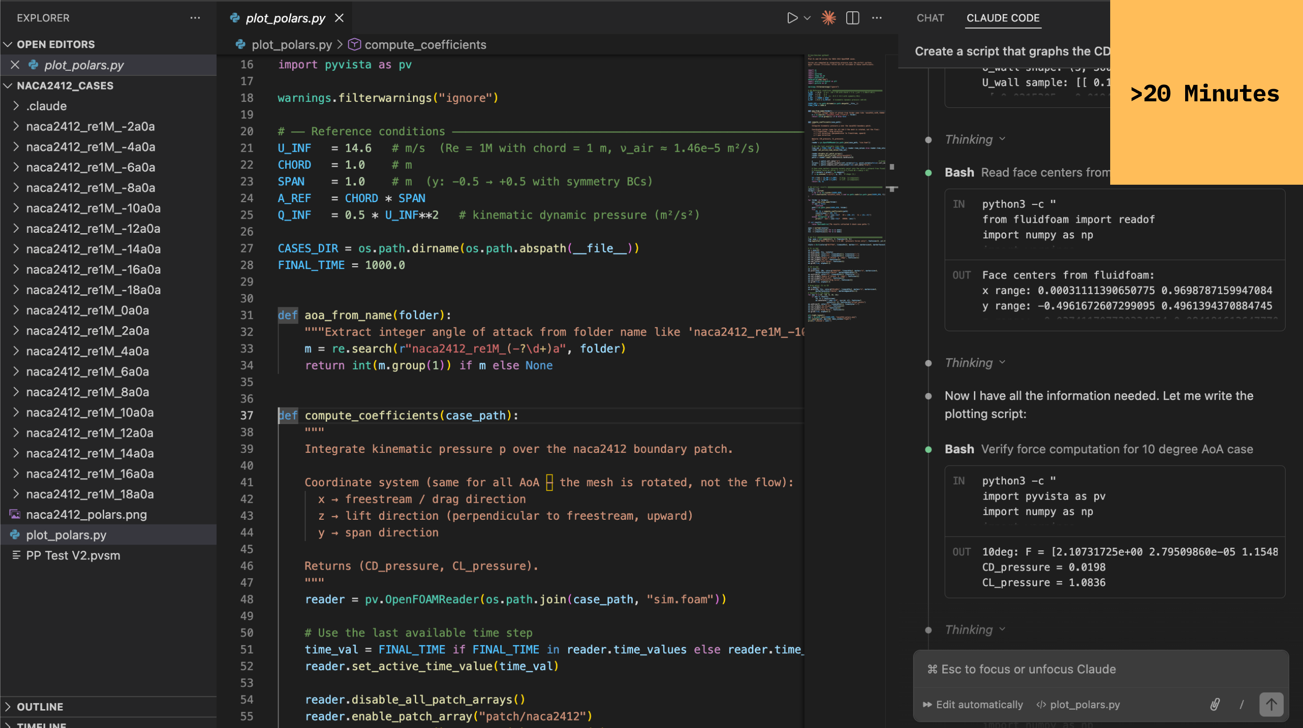
Task: Open naca2412_re1M_-16a0a folder
Action: 93,270
